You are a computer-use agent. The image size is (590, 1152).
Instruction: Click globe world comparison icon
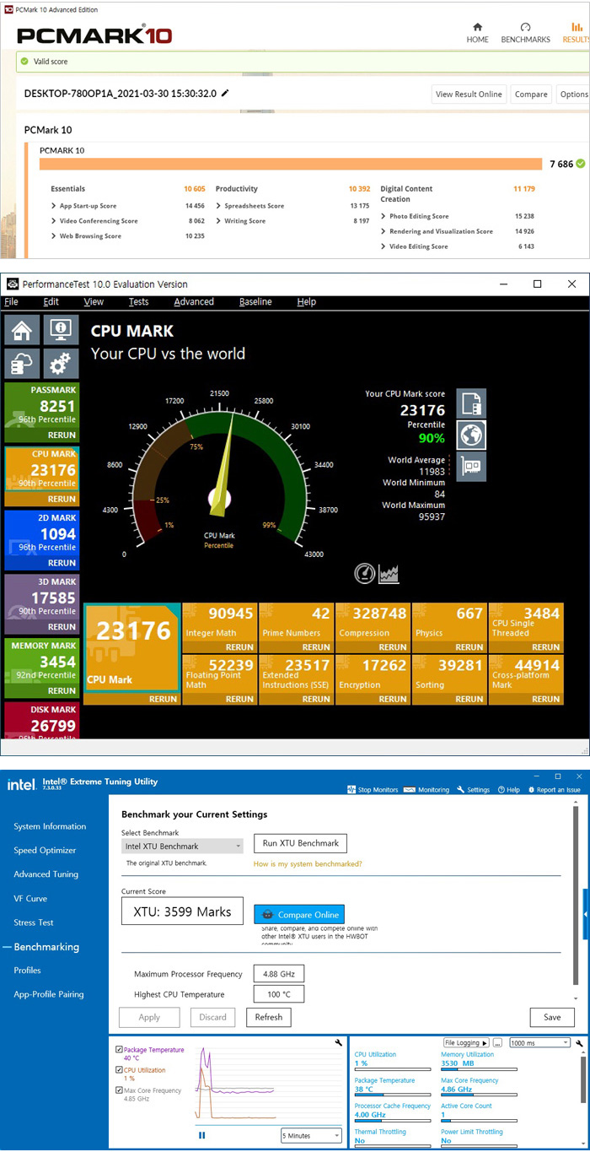pyautogui.click(x=471, y=435)
